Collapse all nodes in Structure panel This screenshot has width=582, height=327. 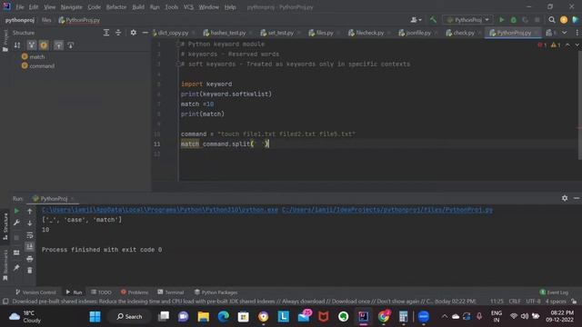pyautogui.click(x=118, y=33)
